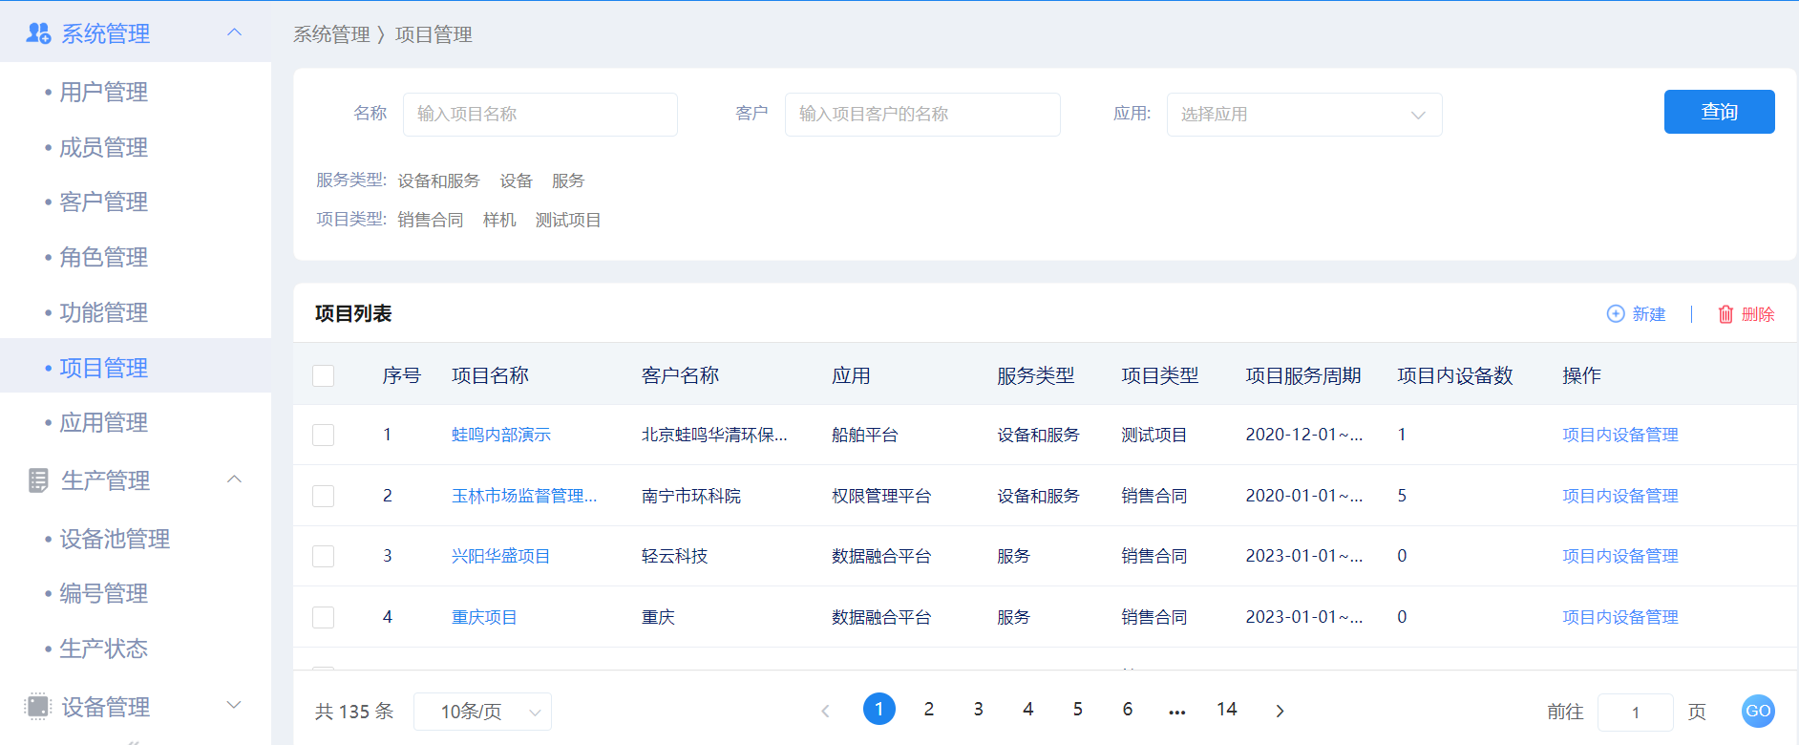The height and width of the screenshot is (745, 1799).
Task: Expand the 设备管理 menu chevron
Action: pos(234,706)
